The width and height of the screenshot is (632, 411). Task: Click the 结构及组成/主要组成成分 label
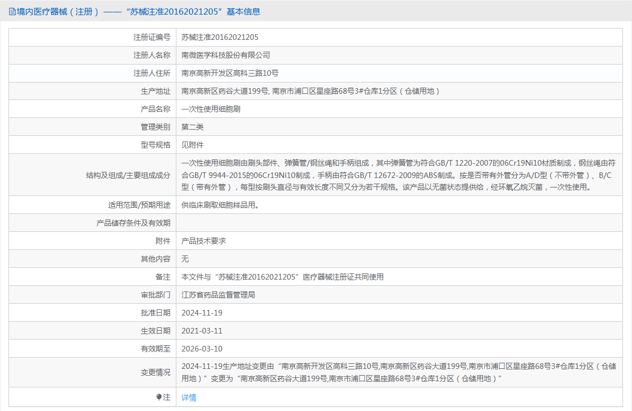128,175
